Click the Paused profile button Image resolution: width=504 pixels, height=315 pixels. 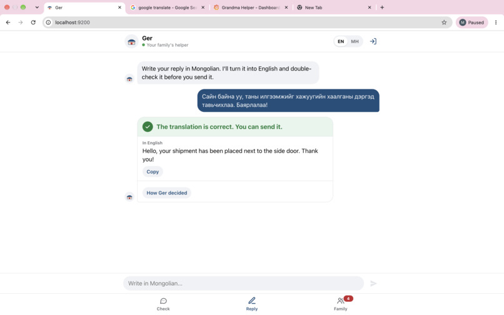coord(471,22)
